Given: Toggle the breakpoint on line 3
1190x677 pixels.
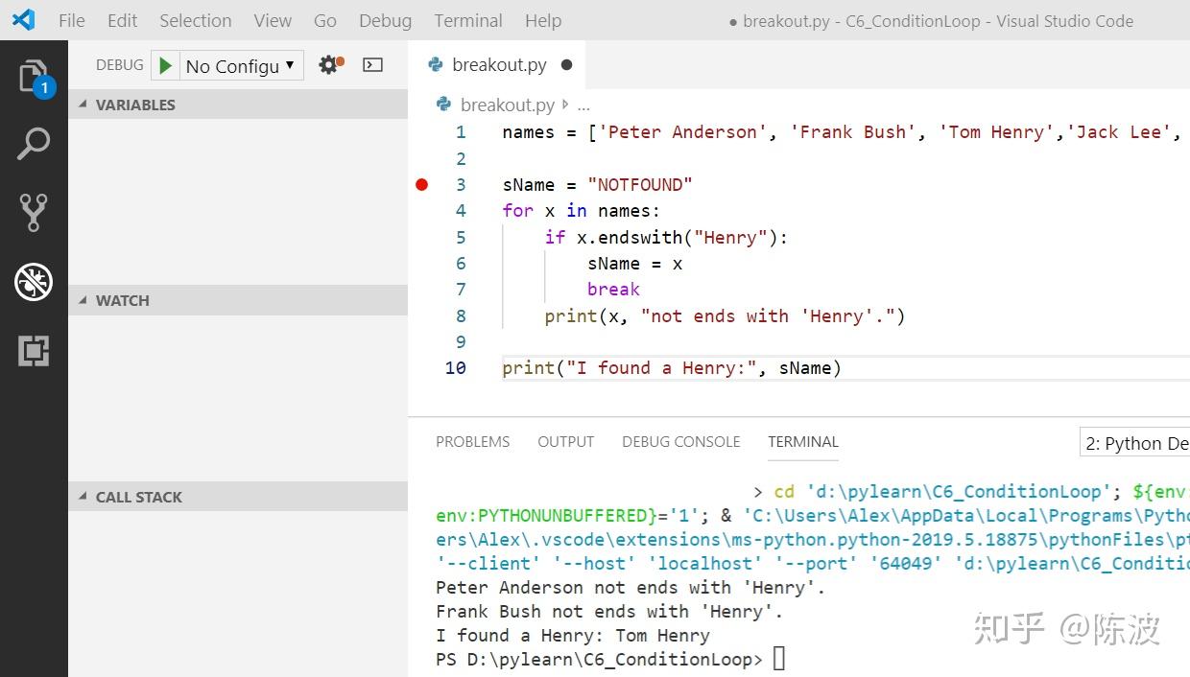Looking at the screenshot, I should 422,184.
